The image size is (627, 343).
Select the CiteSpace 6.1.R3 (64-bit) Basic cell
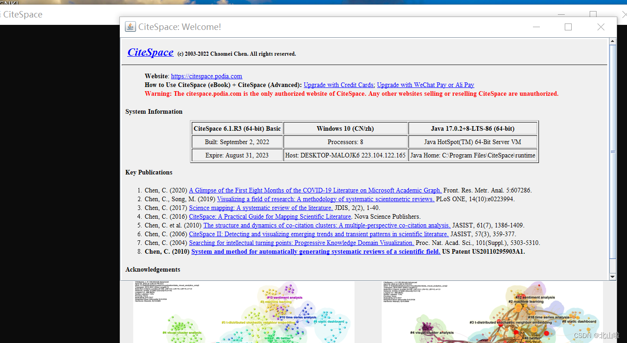pyautogui.click(x=237, y=128)
